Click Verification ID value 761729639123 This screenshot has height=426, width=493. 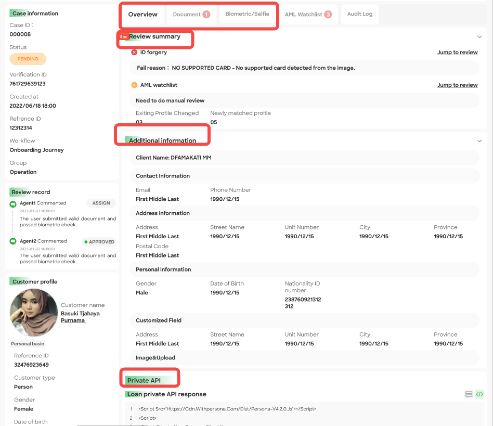(28, 84)
